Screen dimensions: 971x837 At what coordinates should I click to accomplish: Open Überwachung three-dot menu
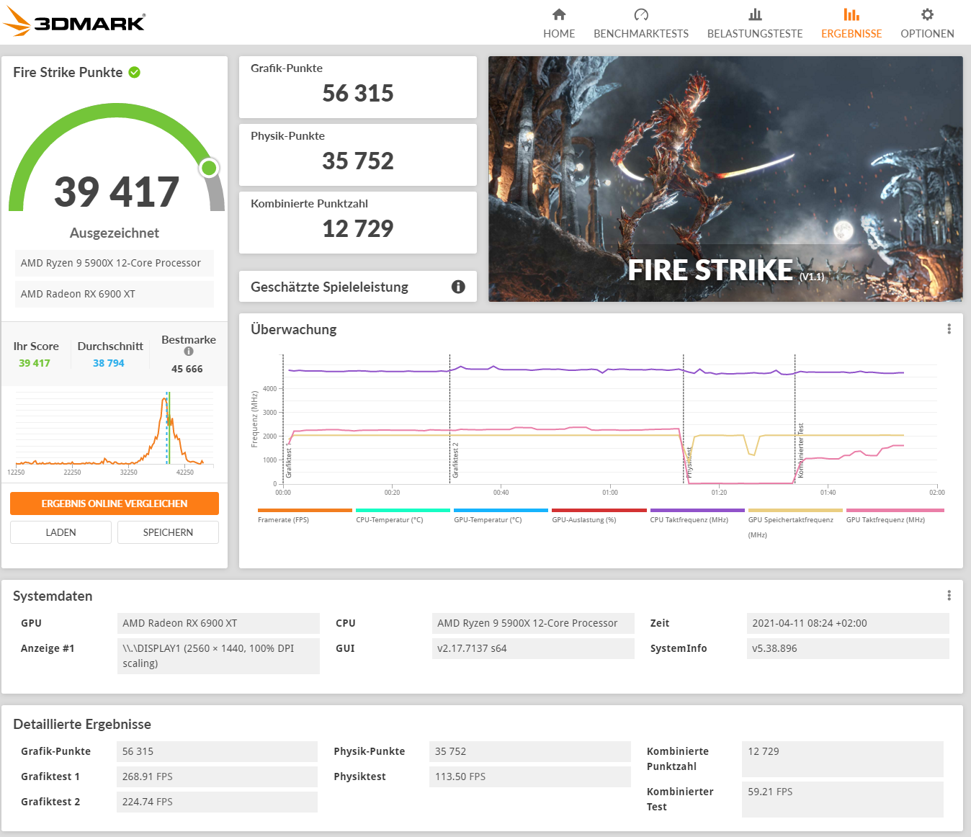949,328
